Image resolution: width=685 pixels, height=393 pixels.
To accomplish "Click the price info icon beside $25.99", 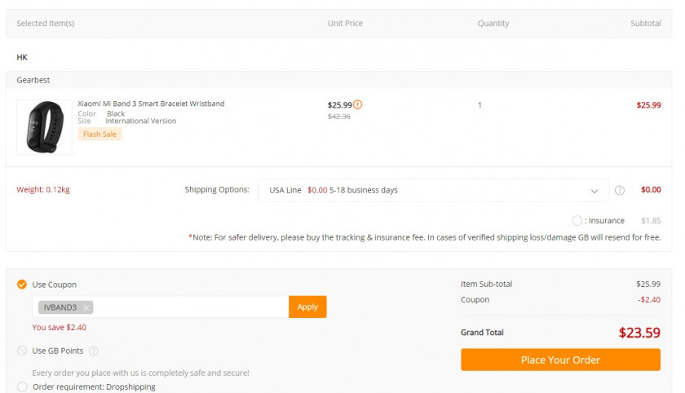I will 358,104.
